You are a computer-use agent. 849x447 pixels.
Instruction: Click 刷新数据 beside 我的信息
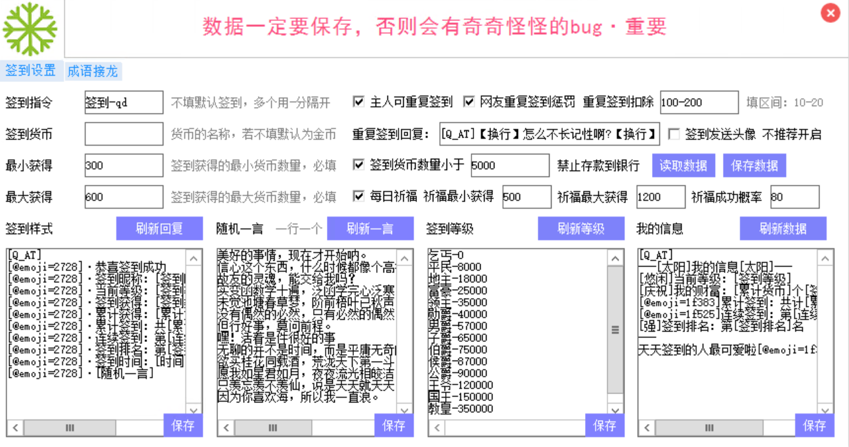783,228
